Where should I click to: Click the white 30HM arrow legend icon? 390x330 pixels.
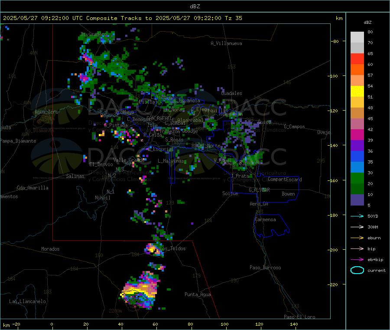[x=357, y=227]
